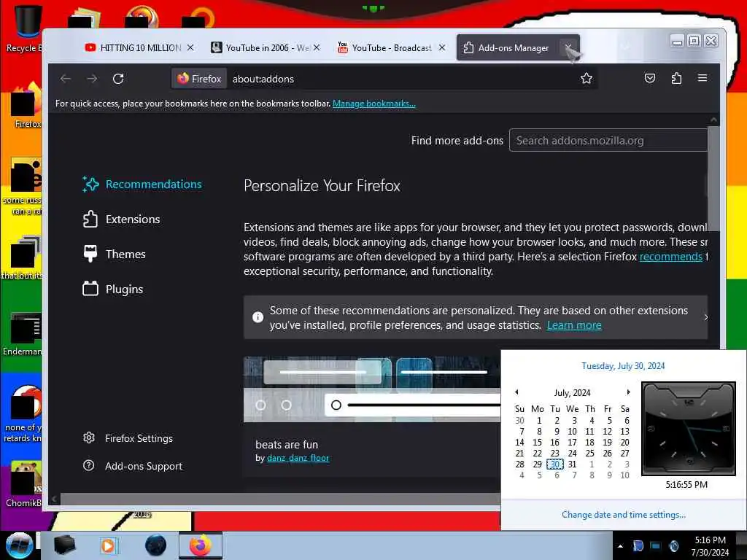Open the Windows Start orb
This screenshot has height=560, width=747.
[19, 545]
